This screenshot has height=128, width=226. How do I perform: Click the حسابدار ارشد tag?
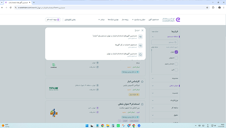click(134, 121)
